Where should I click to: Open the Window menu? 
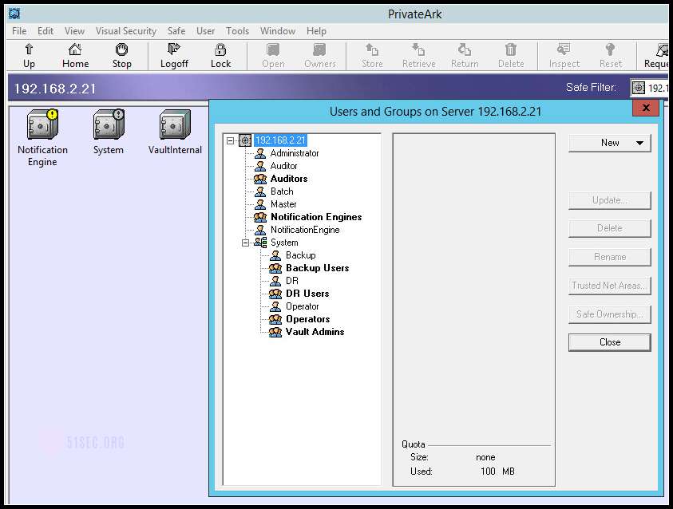278,31
